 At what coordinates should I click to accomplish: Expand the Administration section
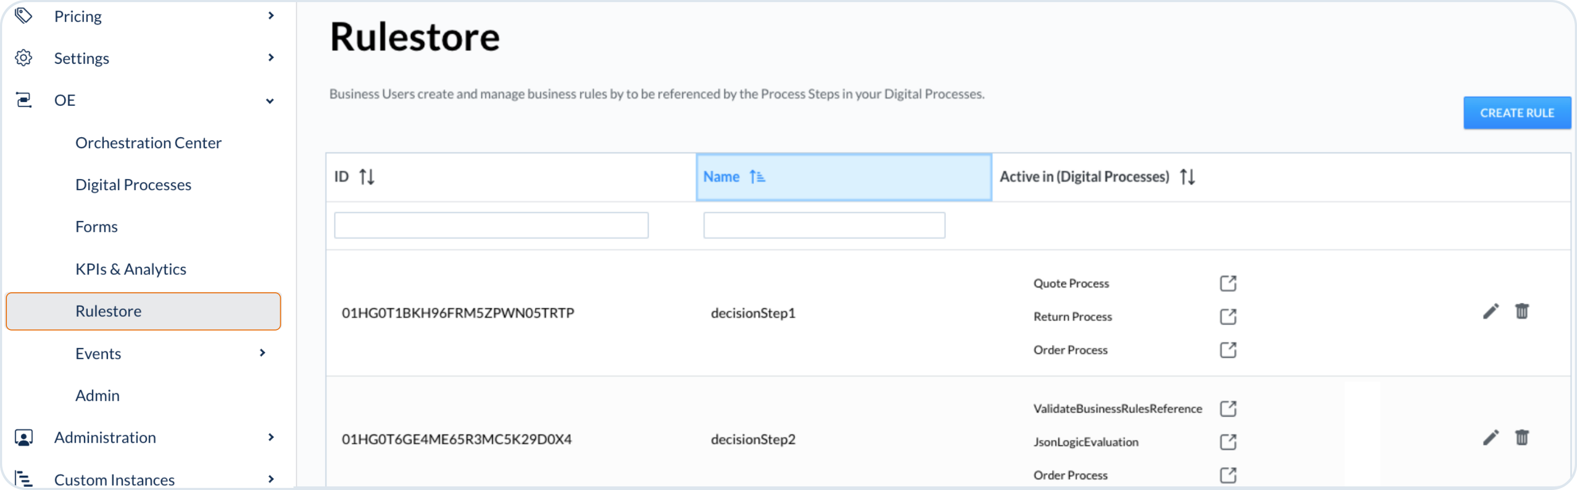pyautogui.click(x=271, y=437)
